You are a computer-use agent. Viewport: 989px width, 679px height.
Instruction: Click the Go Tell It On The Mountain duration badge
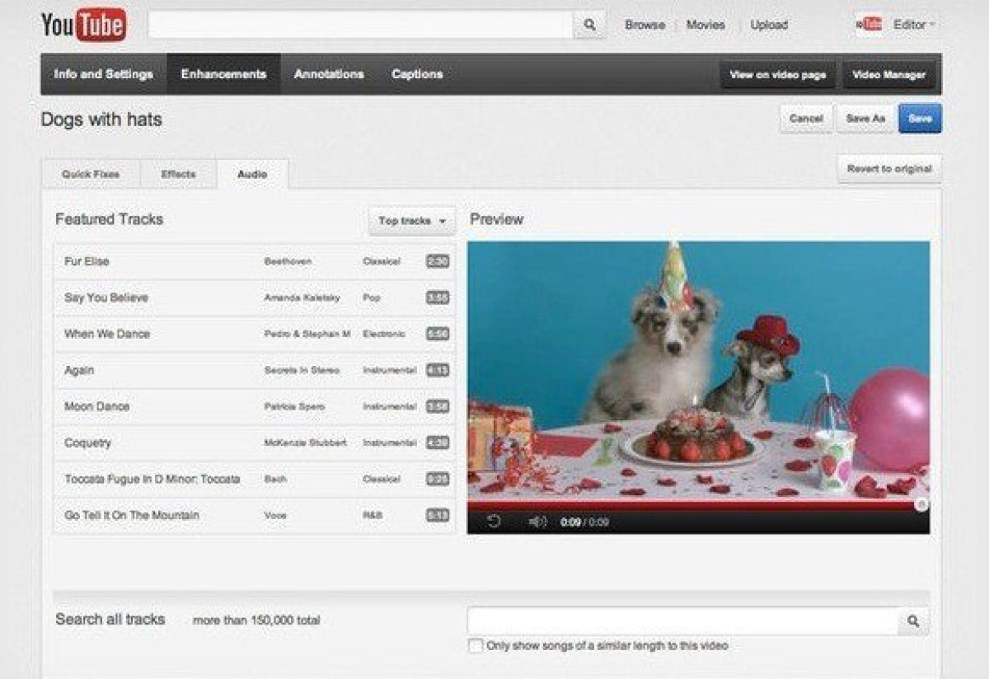(437, 515)
